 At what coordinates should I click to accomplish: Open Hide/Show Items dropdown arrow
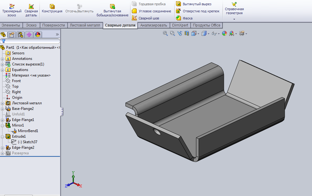pyautogui.click(x=219, y=34)
